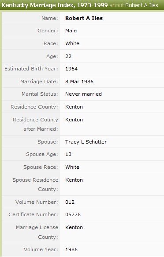Click the Spouse Race value White
The width and height of the screenshot is (164, 257).
point(72,167)
